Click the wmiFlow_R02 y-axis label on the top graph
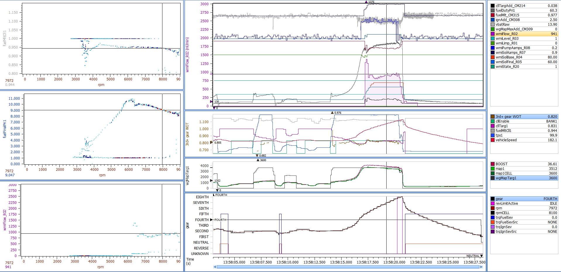The image size is (561, 272). pyautogui.click(x=187, y=55)
